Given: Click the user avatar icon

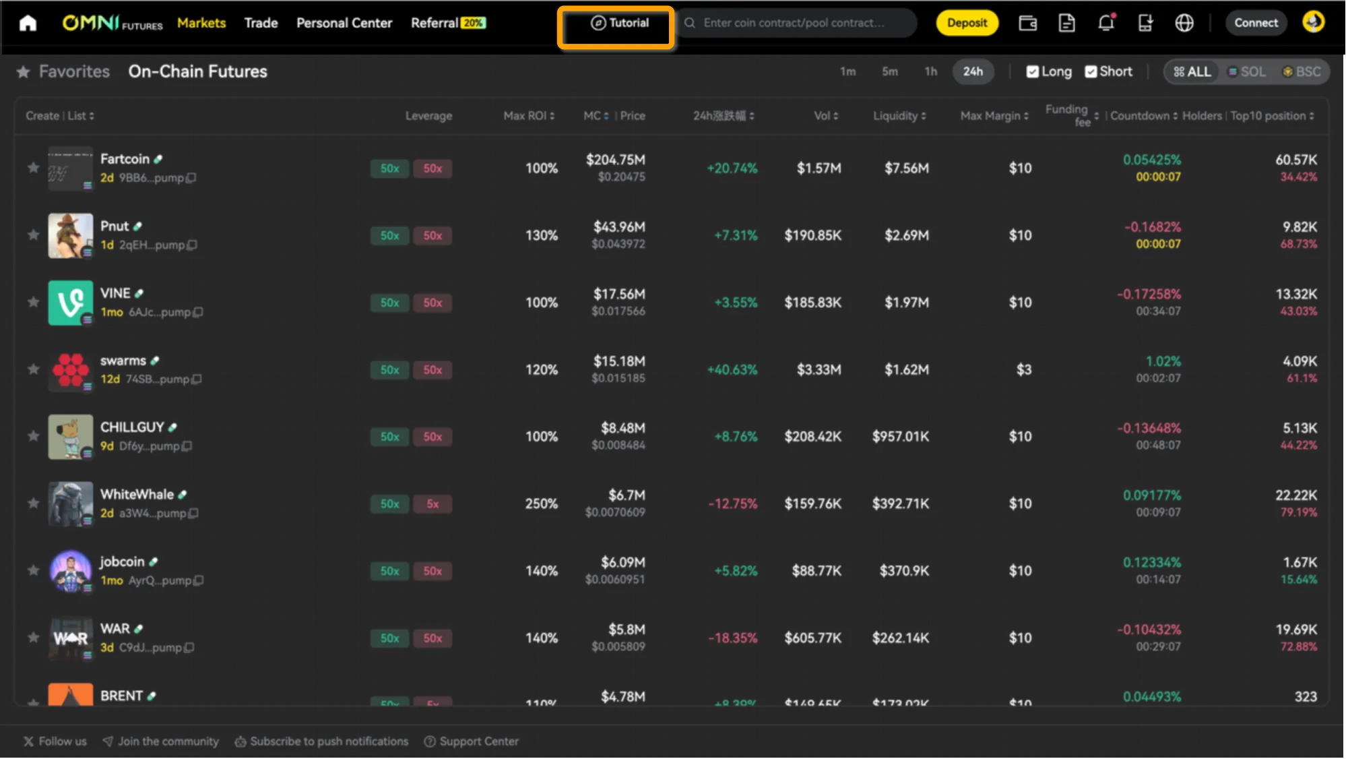Looking at the screenshot, I should coord(1312,22).
